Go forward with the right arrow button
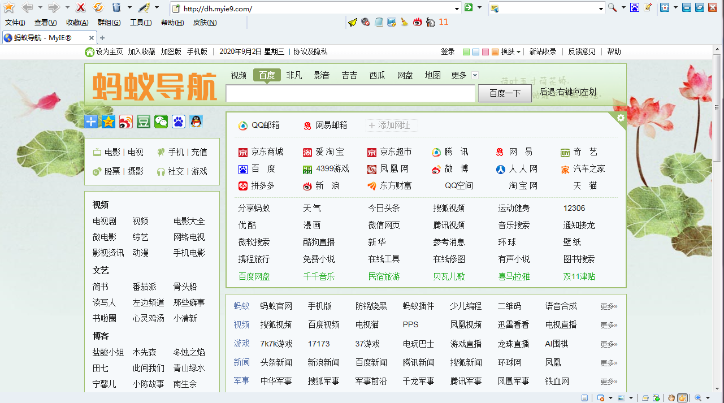 54,7
